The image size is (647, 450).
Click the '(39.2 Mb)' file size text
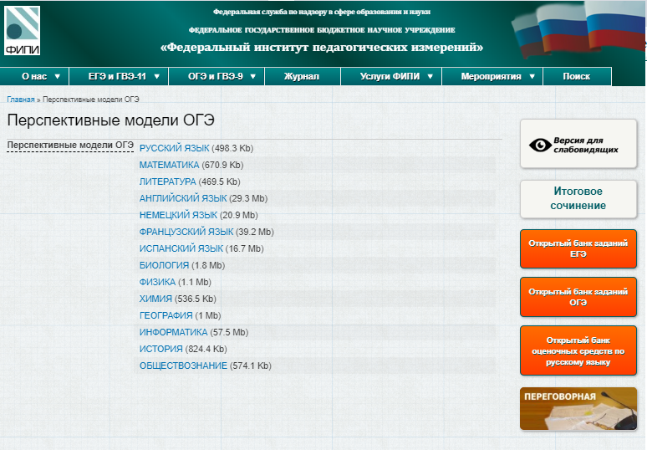tap(255, 232)
